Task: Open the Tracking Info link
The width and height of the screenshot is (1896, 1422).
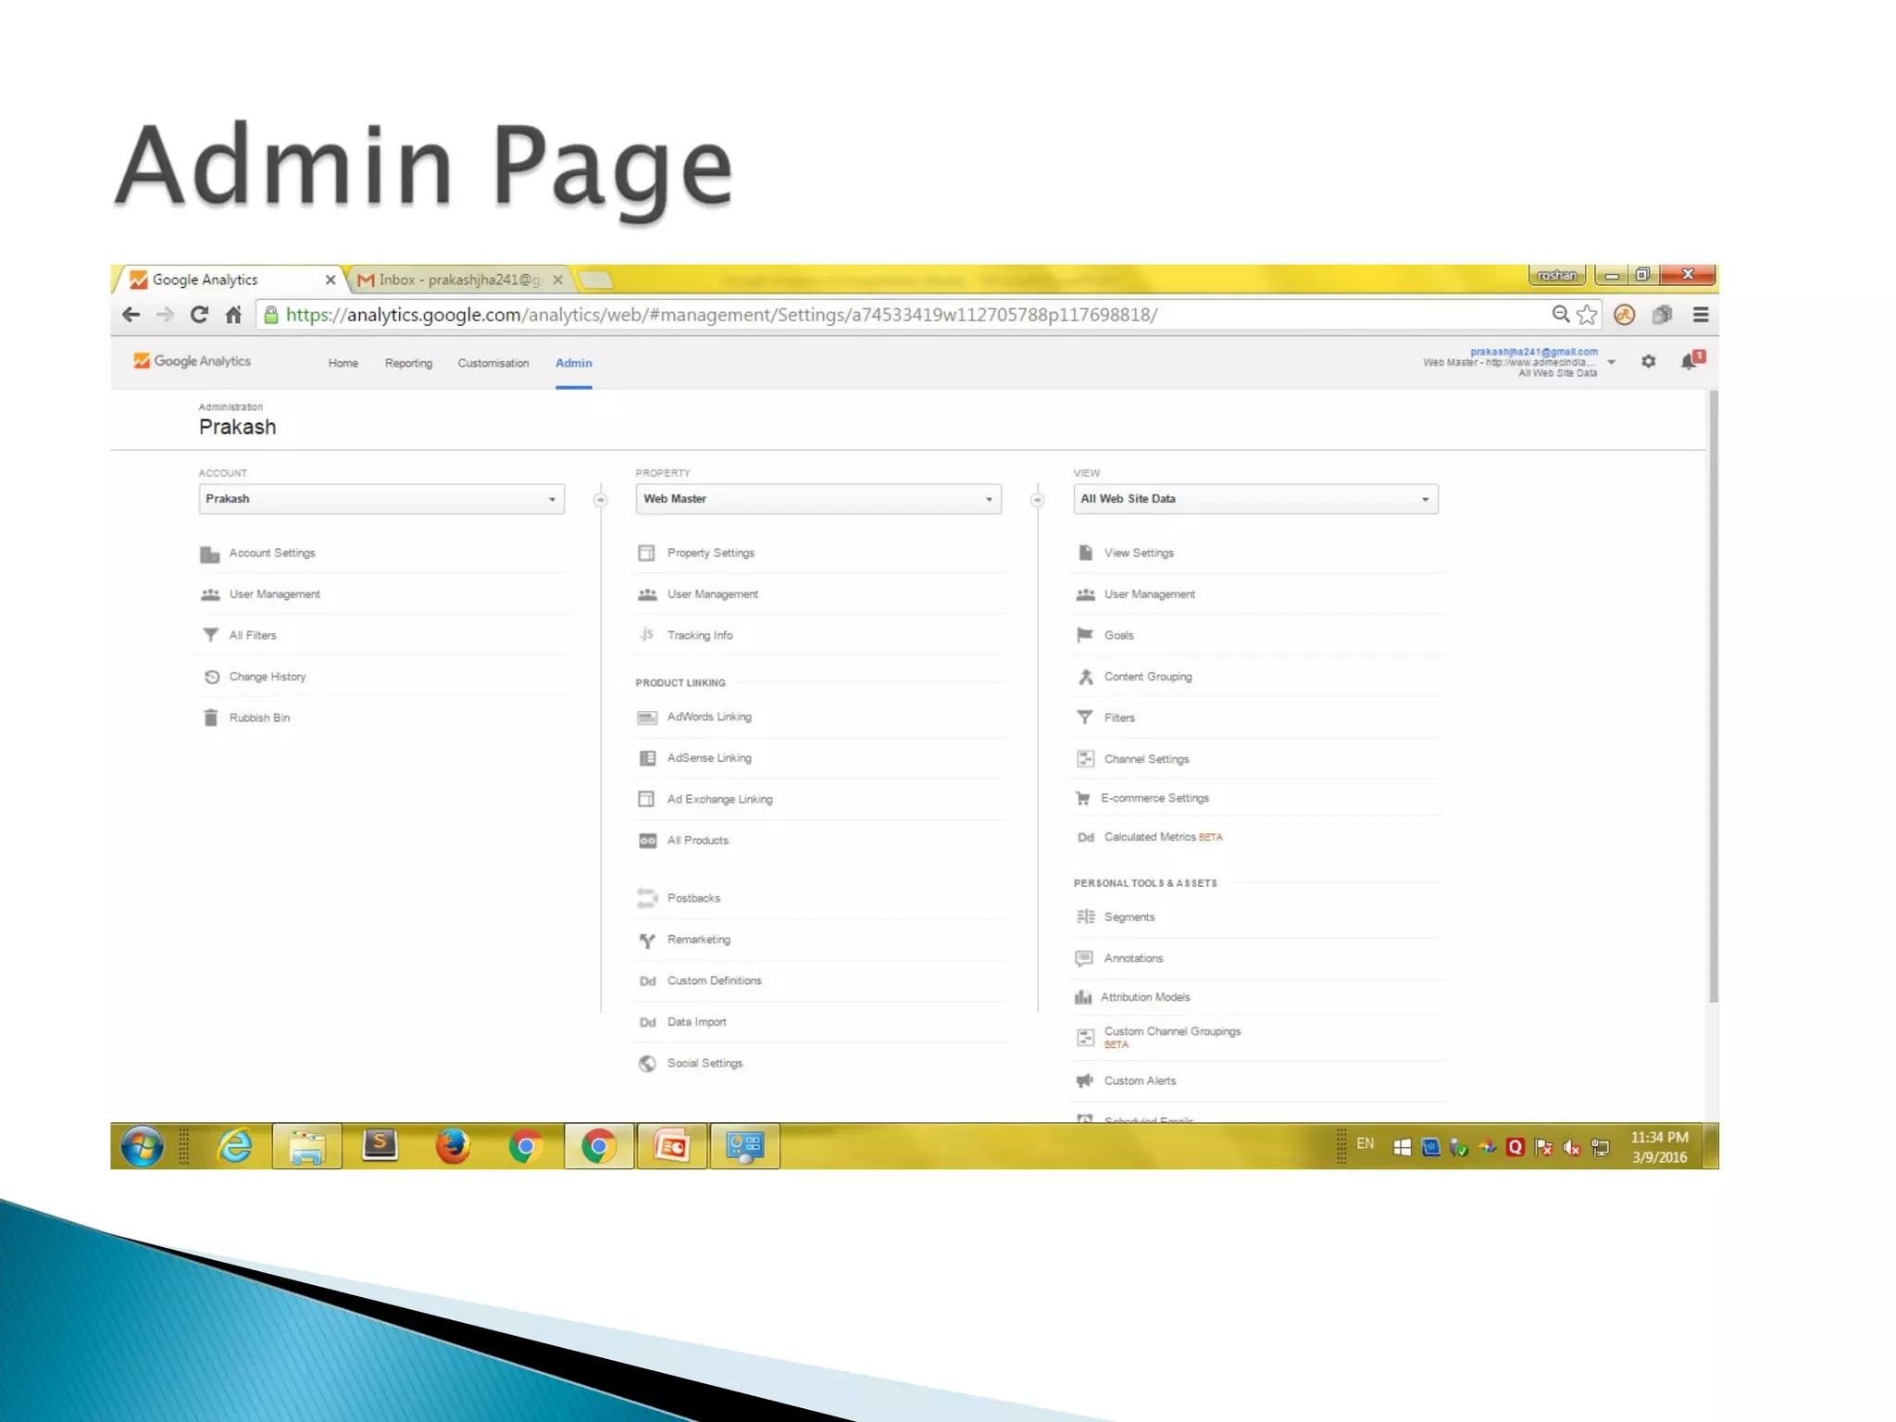Action: [x=699, y=635]
